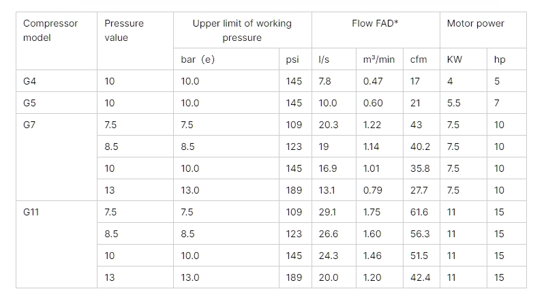This screenshot has width=546, height=304.
Task: Select the G5 compressor model cell
Action: coord(30,103)
